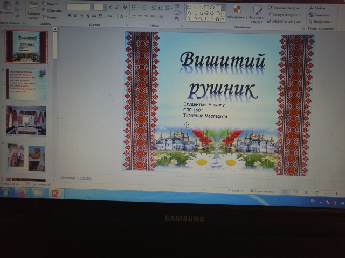Viewport: 345px width, 258px height.
Task: Select the triangle shape in gallery
Action: pyautogui.click(x=189, y=13)
